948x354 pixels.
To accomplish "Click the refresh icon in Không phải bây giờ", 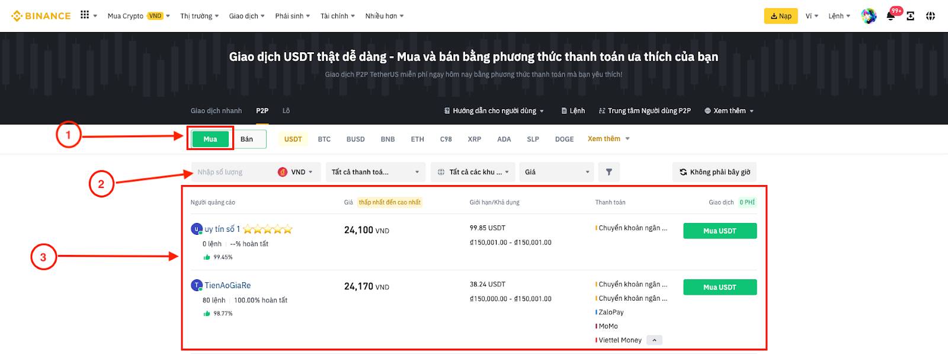I will click(x=683, y=172).
